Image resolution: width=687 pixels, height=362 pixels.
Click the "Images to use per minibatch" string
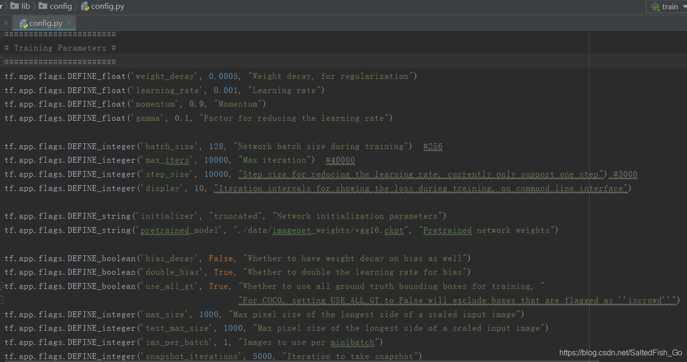(309, 343)
